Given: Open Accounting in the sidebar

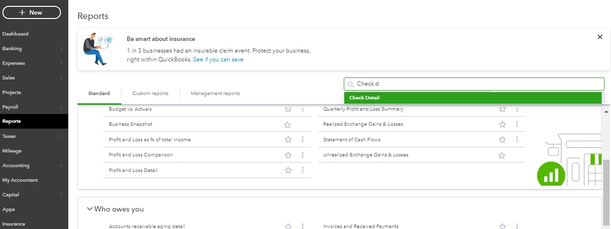Looking at the screenshot, I should (16, 166).
